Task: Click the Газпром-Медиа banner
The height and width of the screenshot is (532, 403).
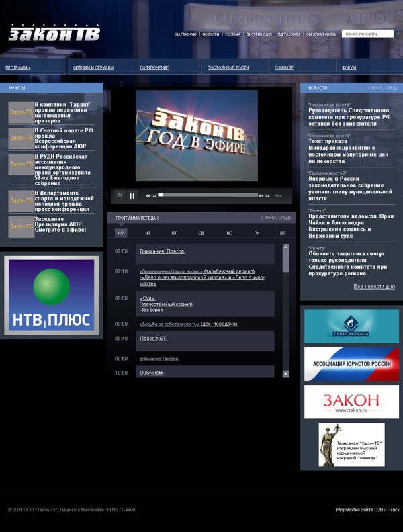Action: tap(351, 326)
